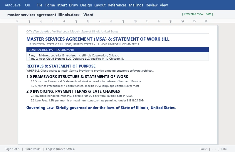Click the document title master-services-agreement-illinois.docx
The width and height of the screenshot is (235, 152).
tap(43, 15)
